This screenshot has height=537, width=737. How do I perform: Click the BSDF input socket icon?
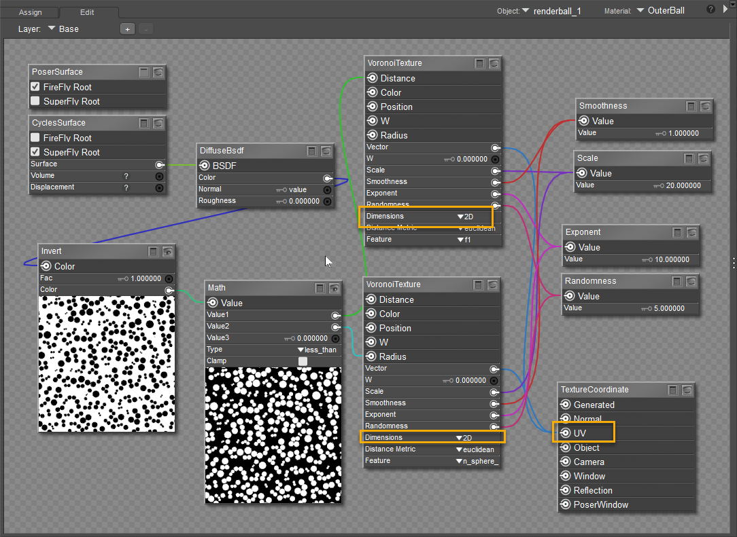coord(204,166)
